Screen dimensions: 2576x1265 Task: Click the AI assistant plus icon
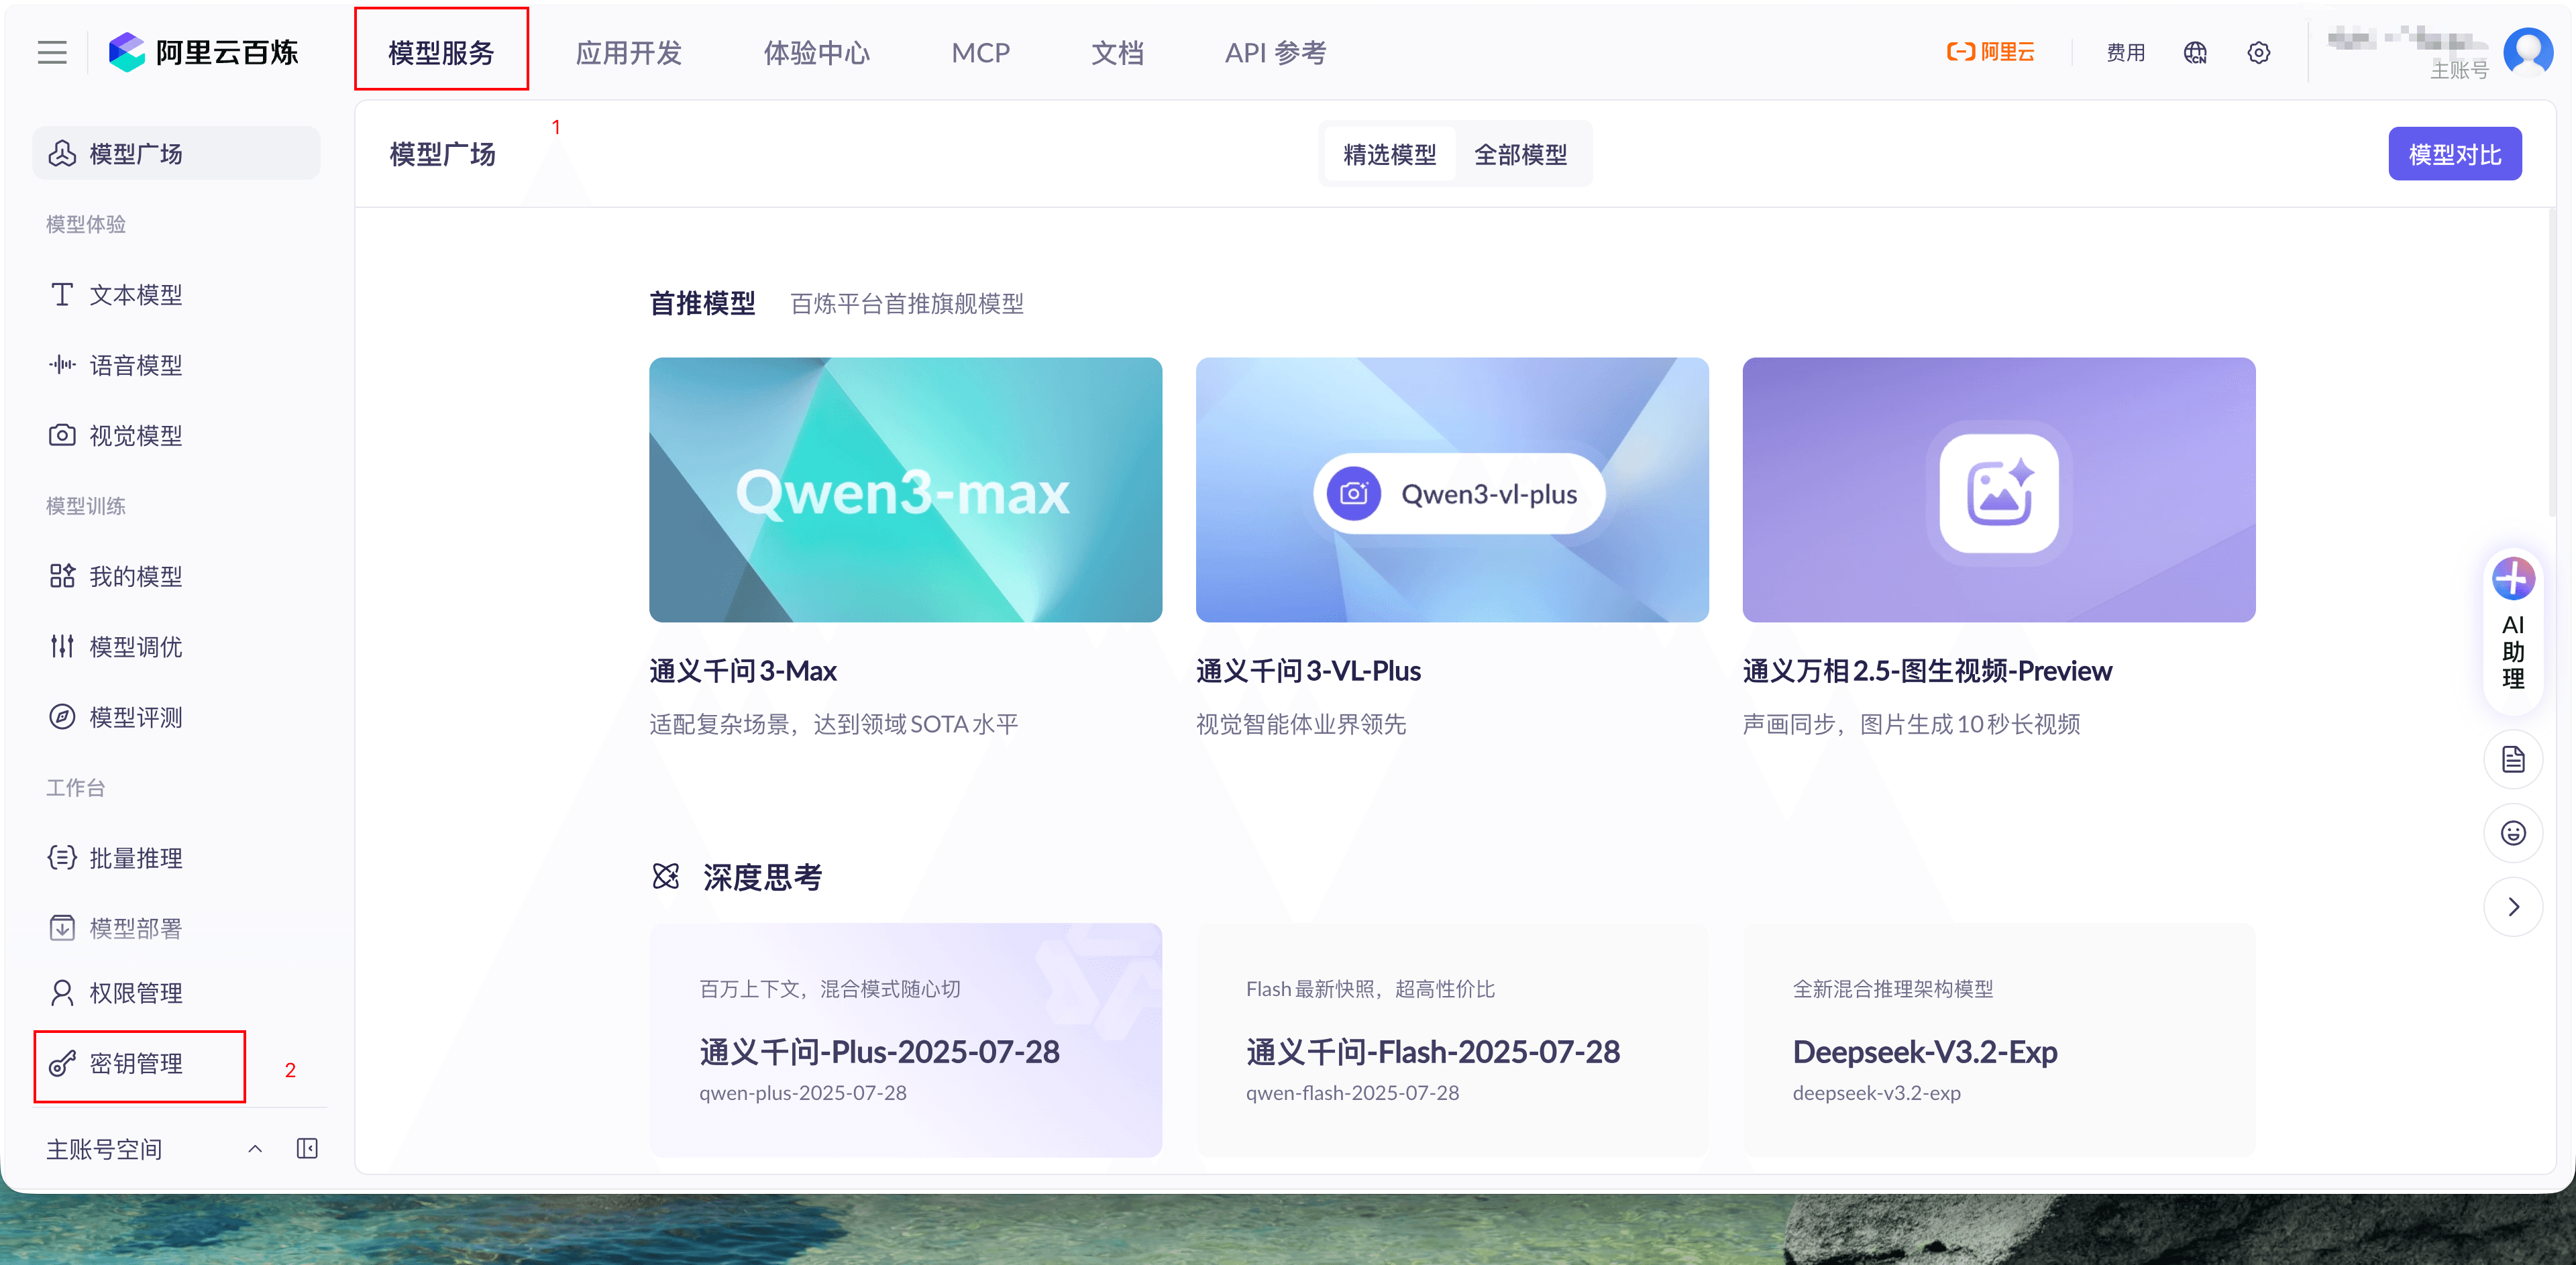point(2512,579)
